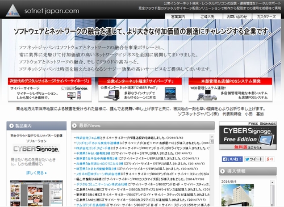Open the 営業案内 tab

pos(178,16)
